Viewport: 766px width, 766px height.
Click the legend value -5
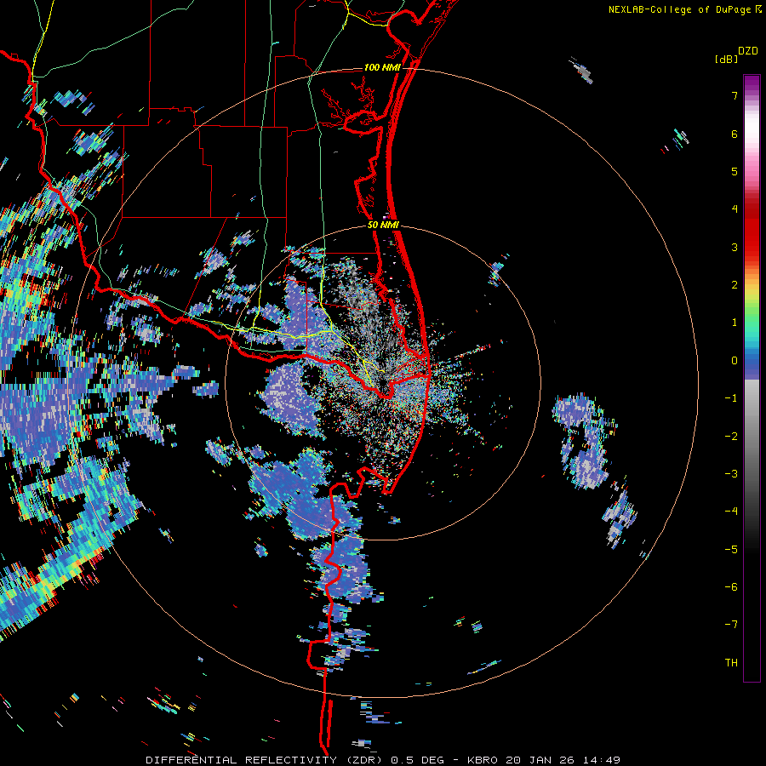731,550
